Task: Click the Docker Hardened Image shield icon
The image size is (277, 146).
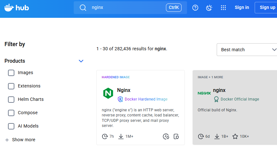Action: click(120, 99)
